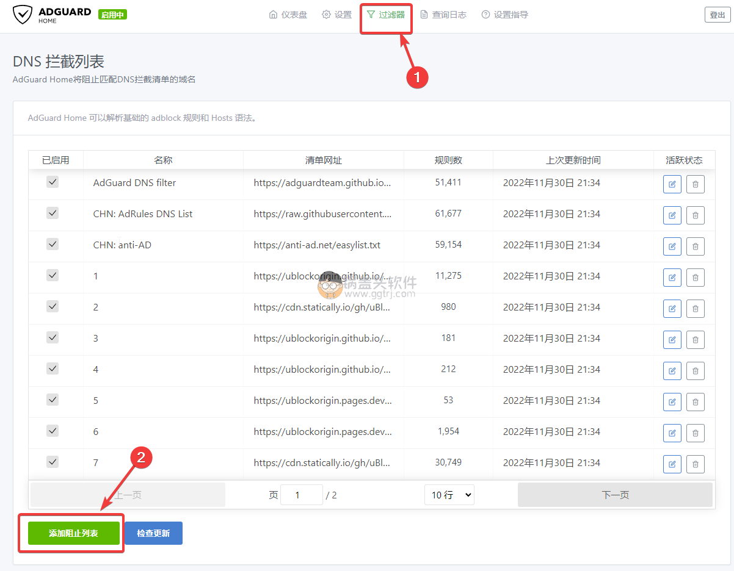Select the 过滤器 filters menu
The height and width of the screenshot is (571, 734).
coord(386,15)
